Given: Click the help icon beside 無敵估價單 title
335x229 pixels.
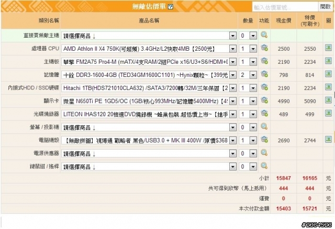Looking at the screenshot, I should click(170, 7).
